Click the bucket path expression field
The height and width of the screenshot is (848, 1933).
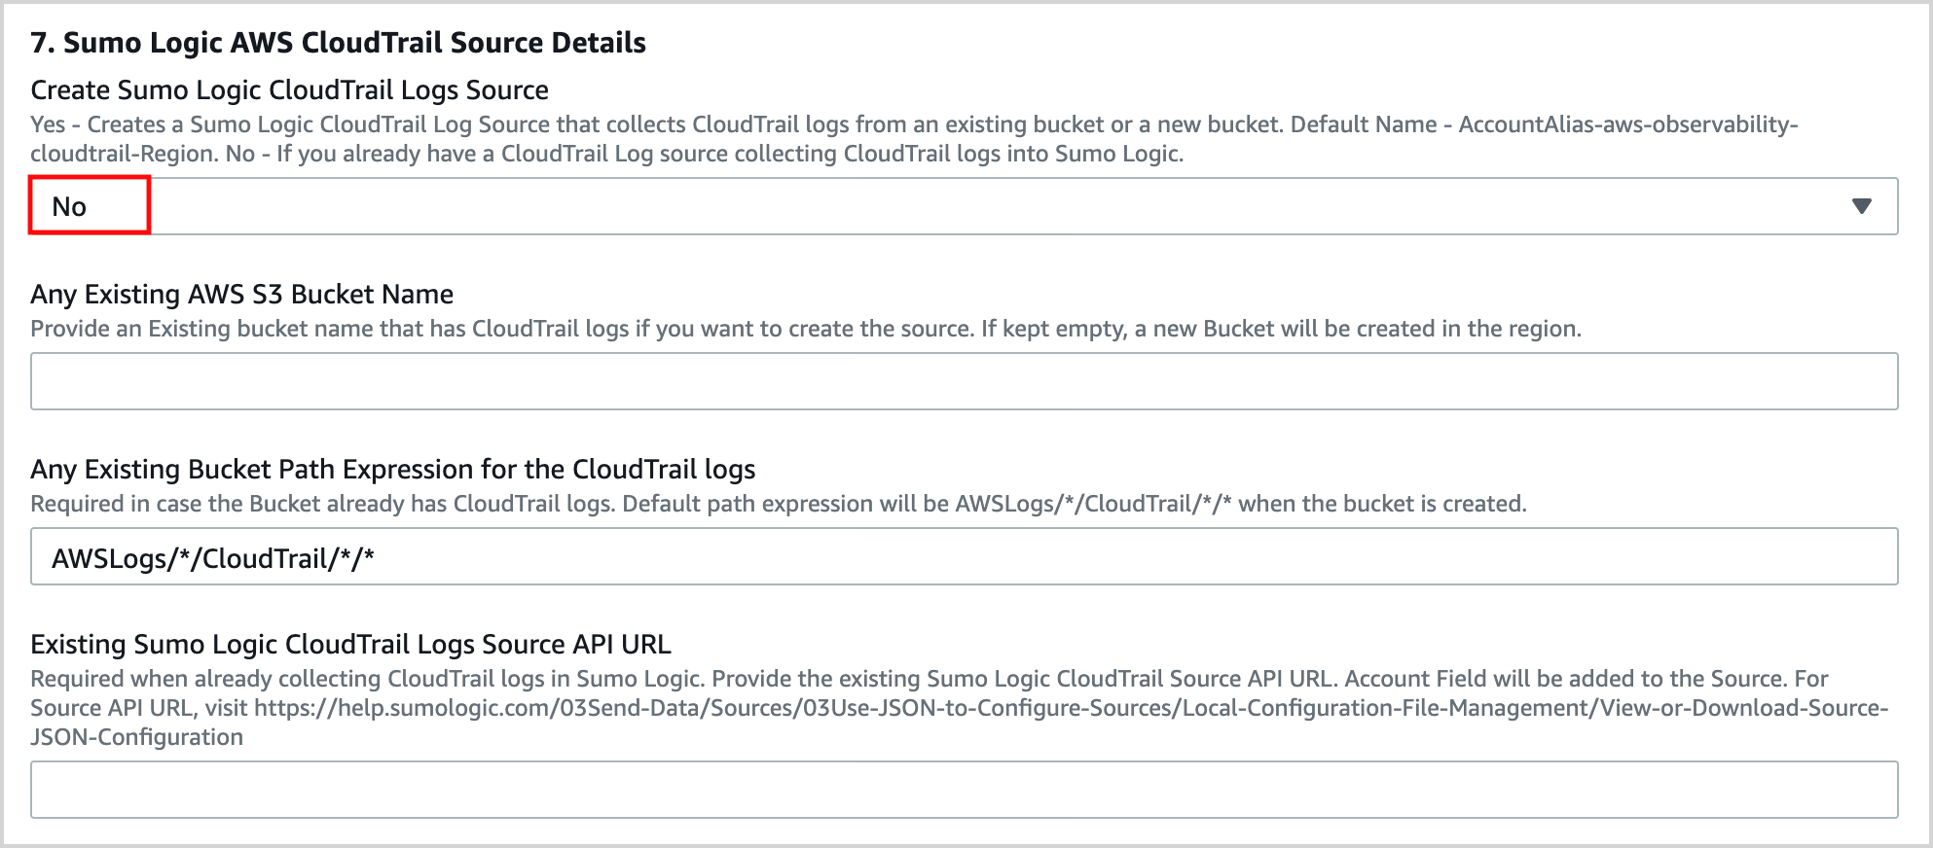pyautogui.click(x=964, y=555)
